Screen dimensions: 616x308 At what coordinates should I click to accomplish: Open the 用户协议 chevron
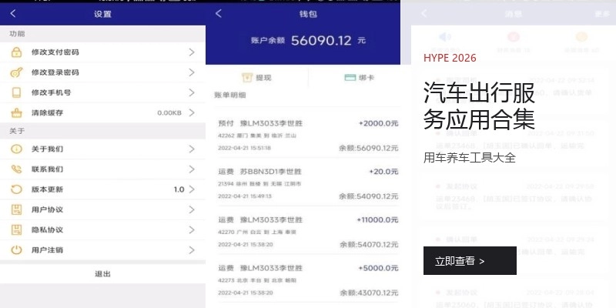192,209
